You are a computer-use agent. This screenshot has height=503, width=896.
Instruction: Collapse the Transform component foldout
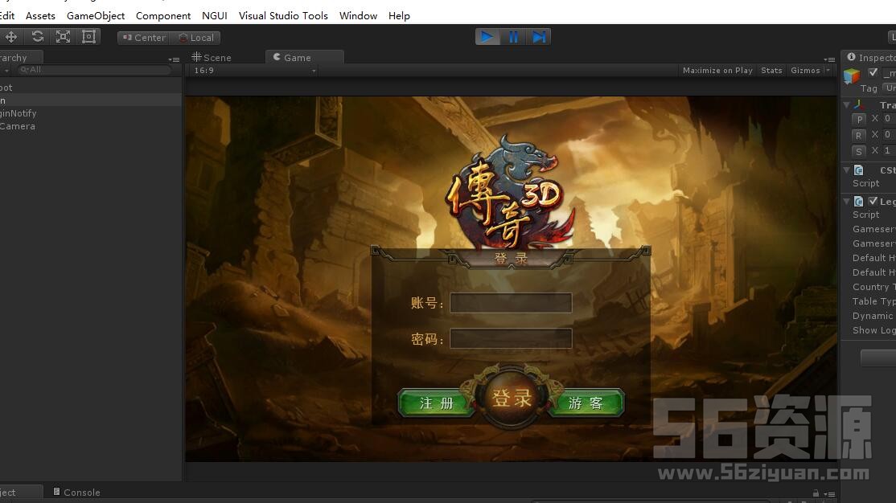coord(846,105)
